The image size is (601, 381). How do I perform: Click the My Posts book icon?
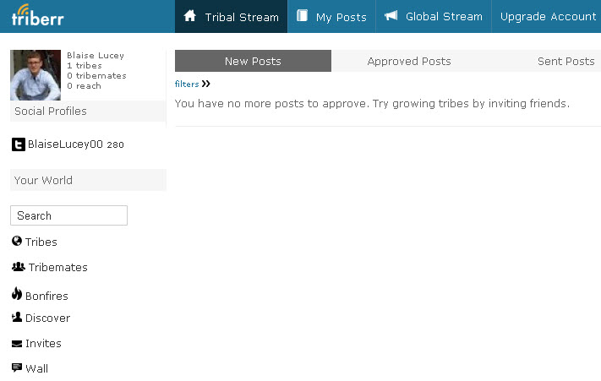[303, 16]
